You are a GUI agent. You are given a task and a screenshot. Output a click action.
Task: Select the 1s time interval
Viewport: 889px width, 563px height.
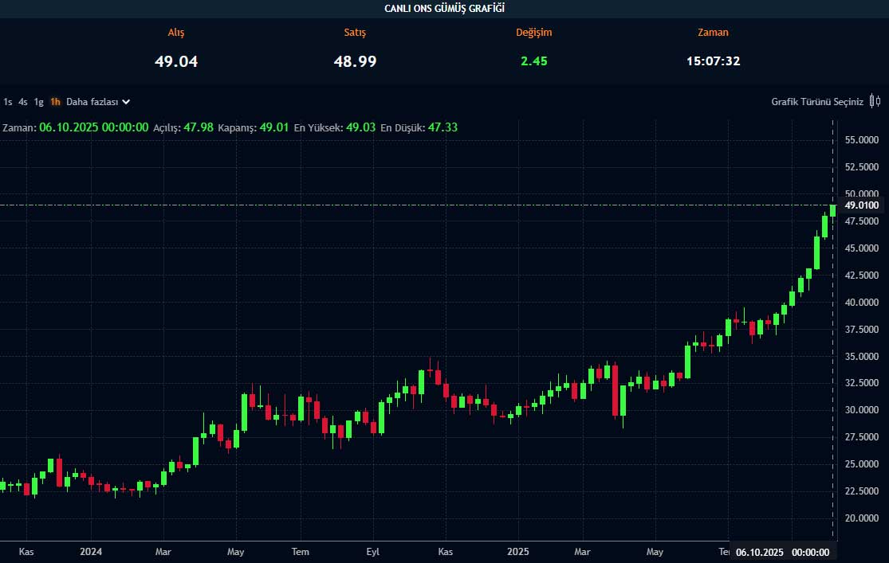pos(8,102)
